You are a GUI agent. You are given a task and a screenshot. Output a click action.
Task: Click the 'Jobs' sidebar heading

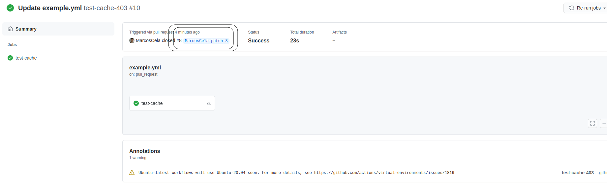coord(12,45)
